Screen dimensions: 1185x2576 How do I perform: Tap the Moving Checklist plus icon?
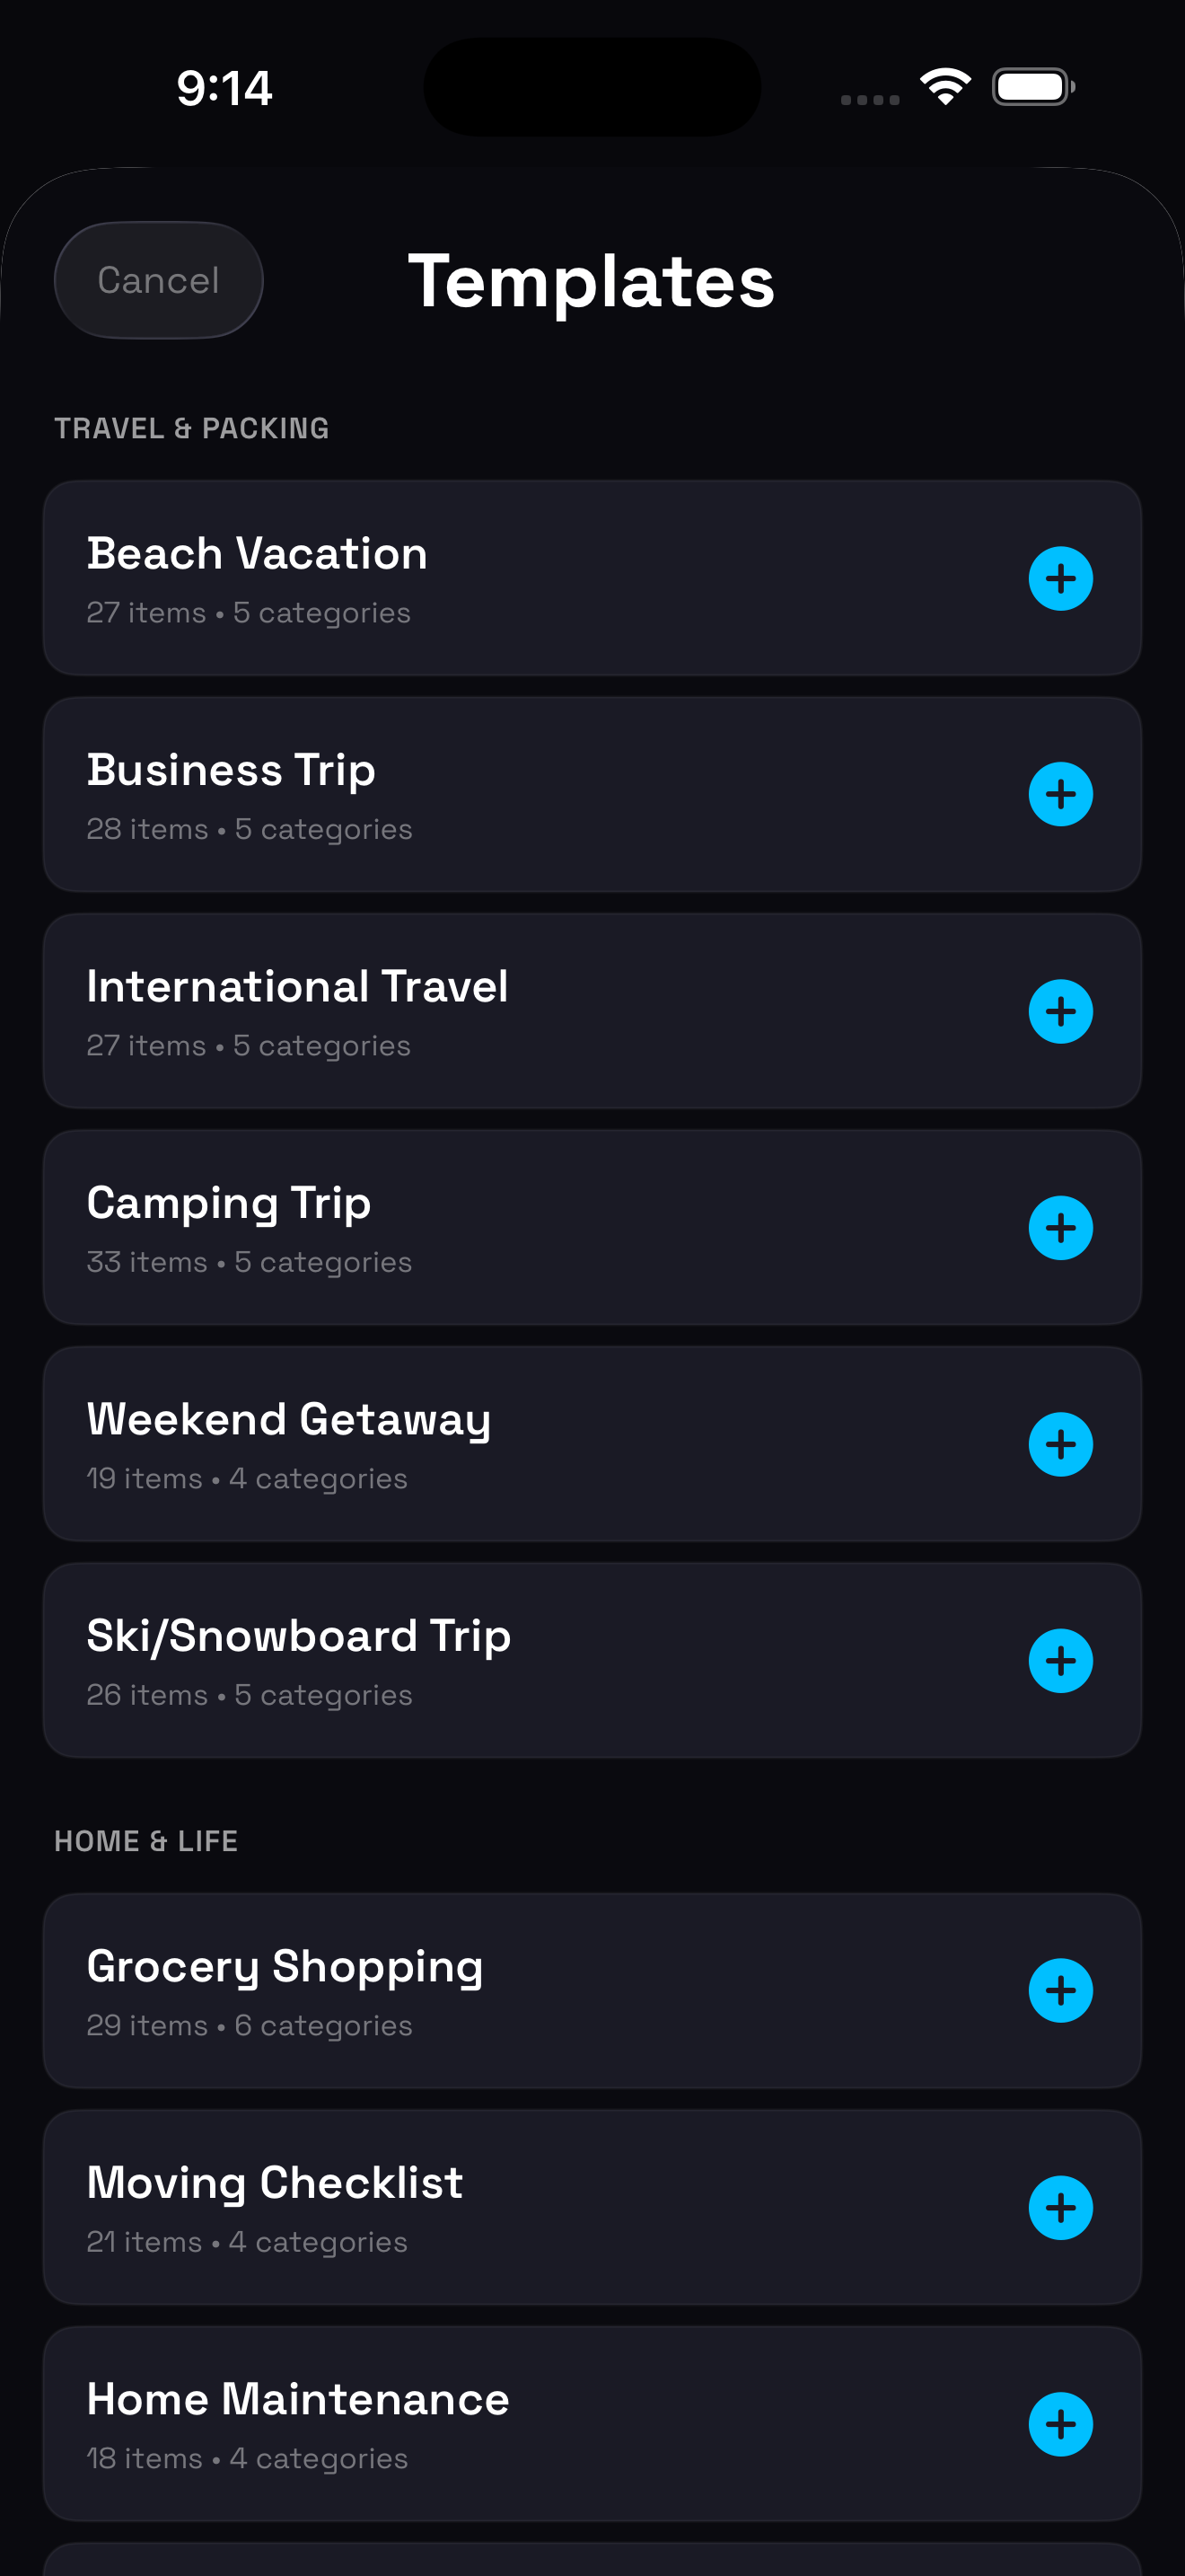(1060, 2208)
